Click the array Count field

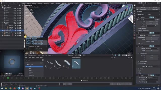pos(152,50)
